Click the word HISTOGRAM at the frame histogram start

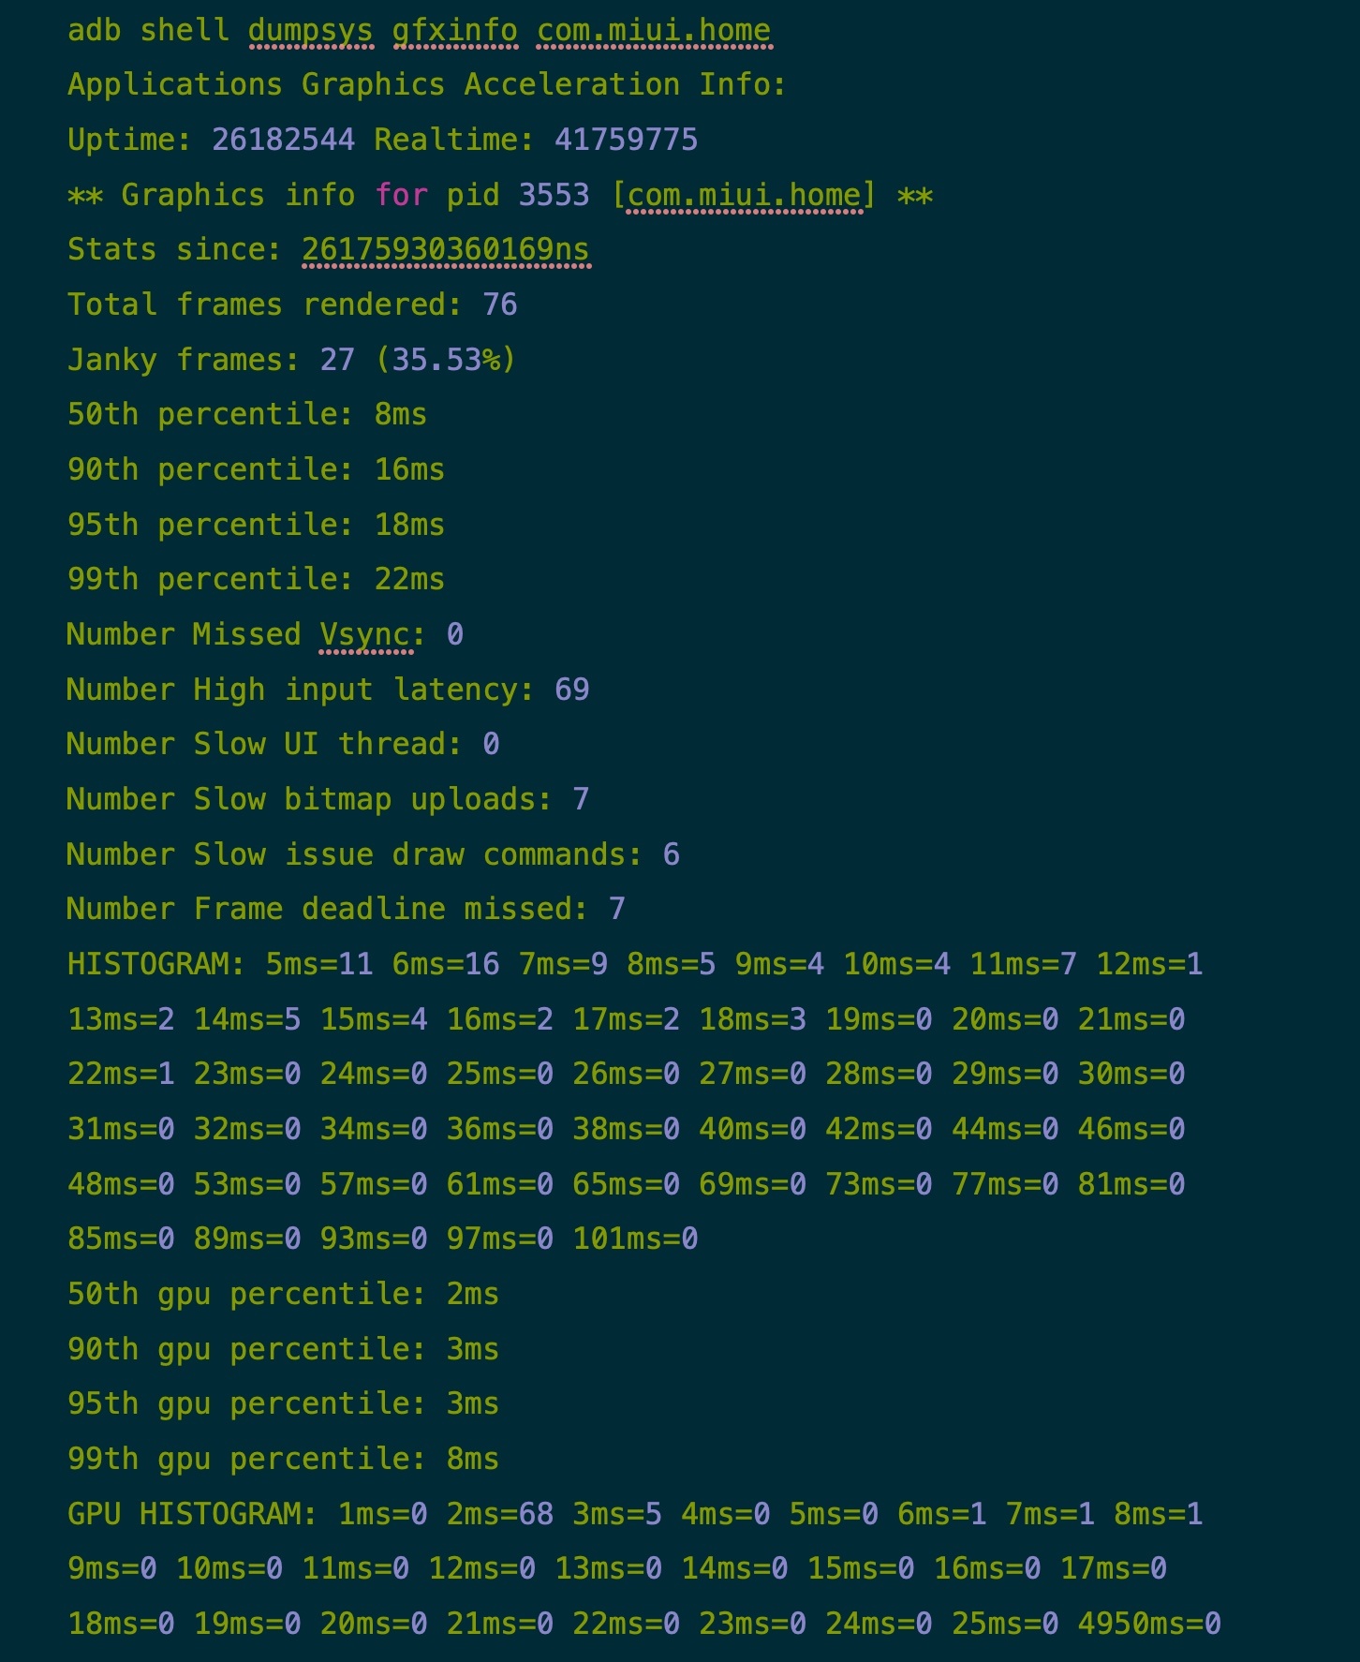click(x=147, y=964)
